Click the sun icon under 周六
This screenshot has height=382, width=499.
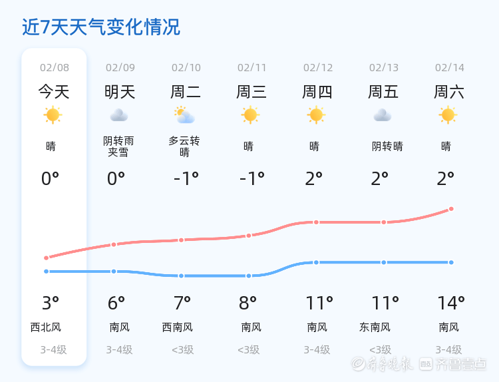point(448,115)
